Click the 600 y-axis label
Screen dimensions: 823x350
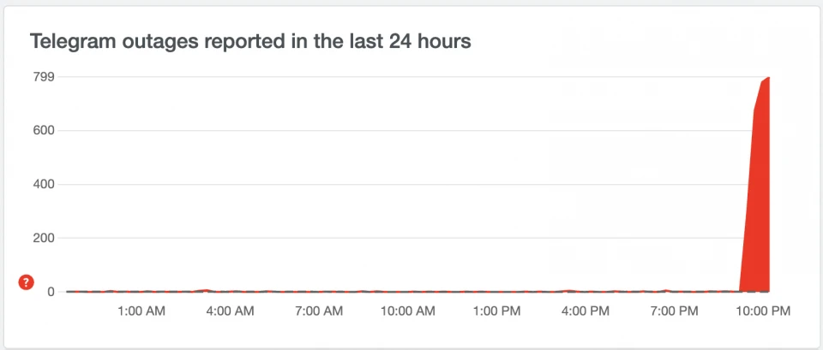coord(44,130)
